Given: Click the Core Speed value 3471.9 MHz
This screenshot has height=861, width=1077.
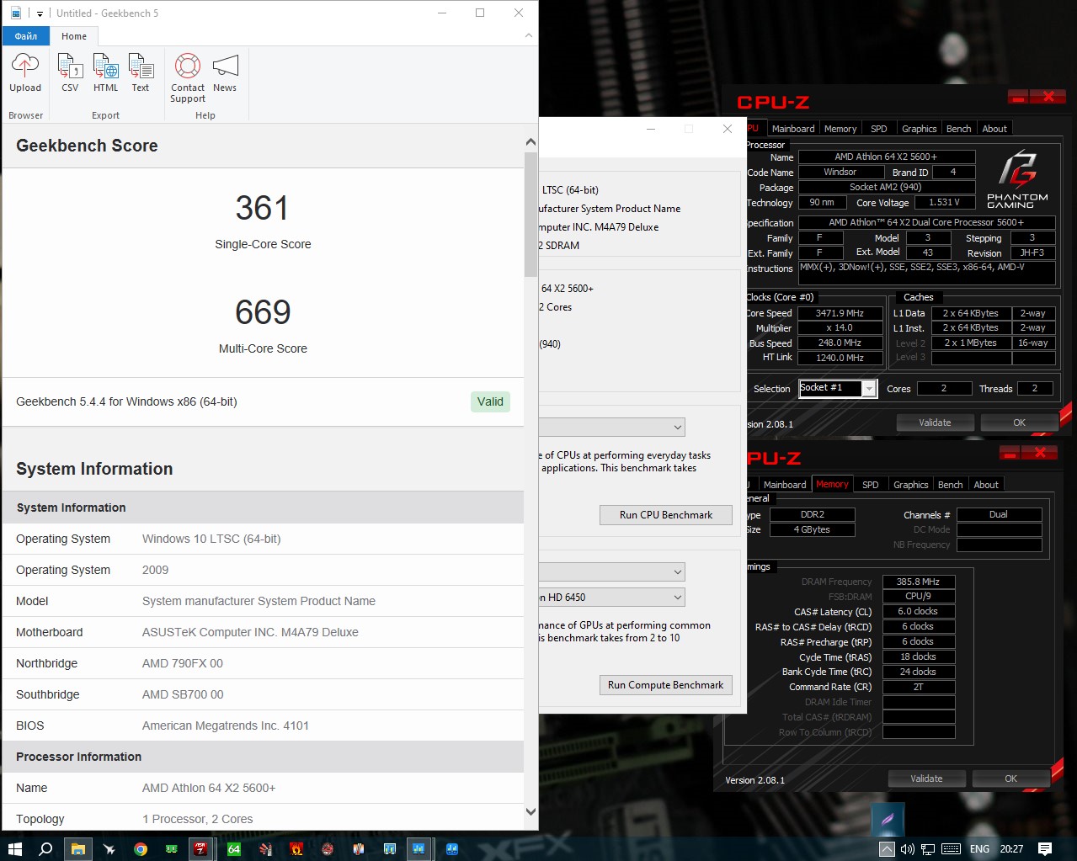Looking at the screenshot, I should pos(840,313).
